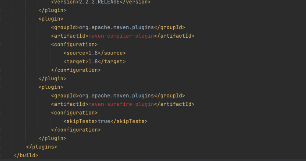
Task: Click closing configuration tag below skipTests
Action: (x=76, y=129)
